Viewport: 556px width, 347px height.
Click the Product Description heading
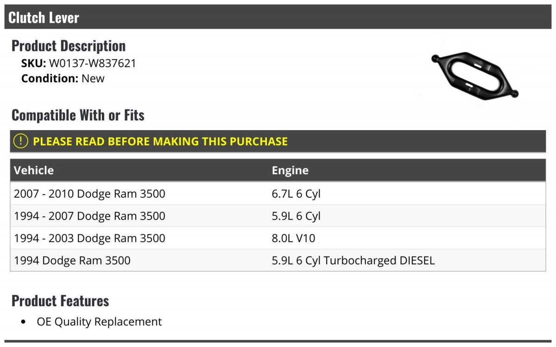tap(69, 45)
